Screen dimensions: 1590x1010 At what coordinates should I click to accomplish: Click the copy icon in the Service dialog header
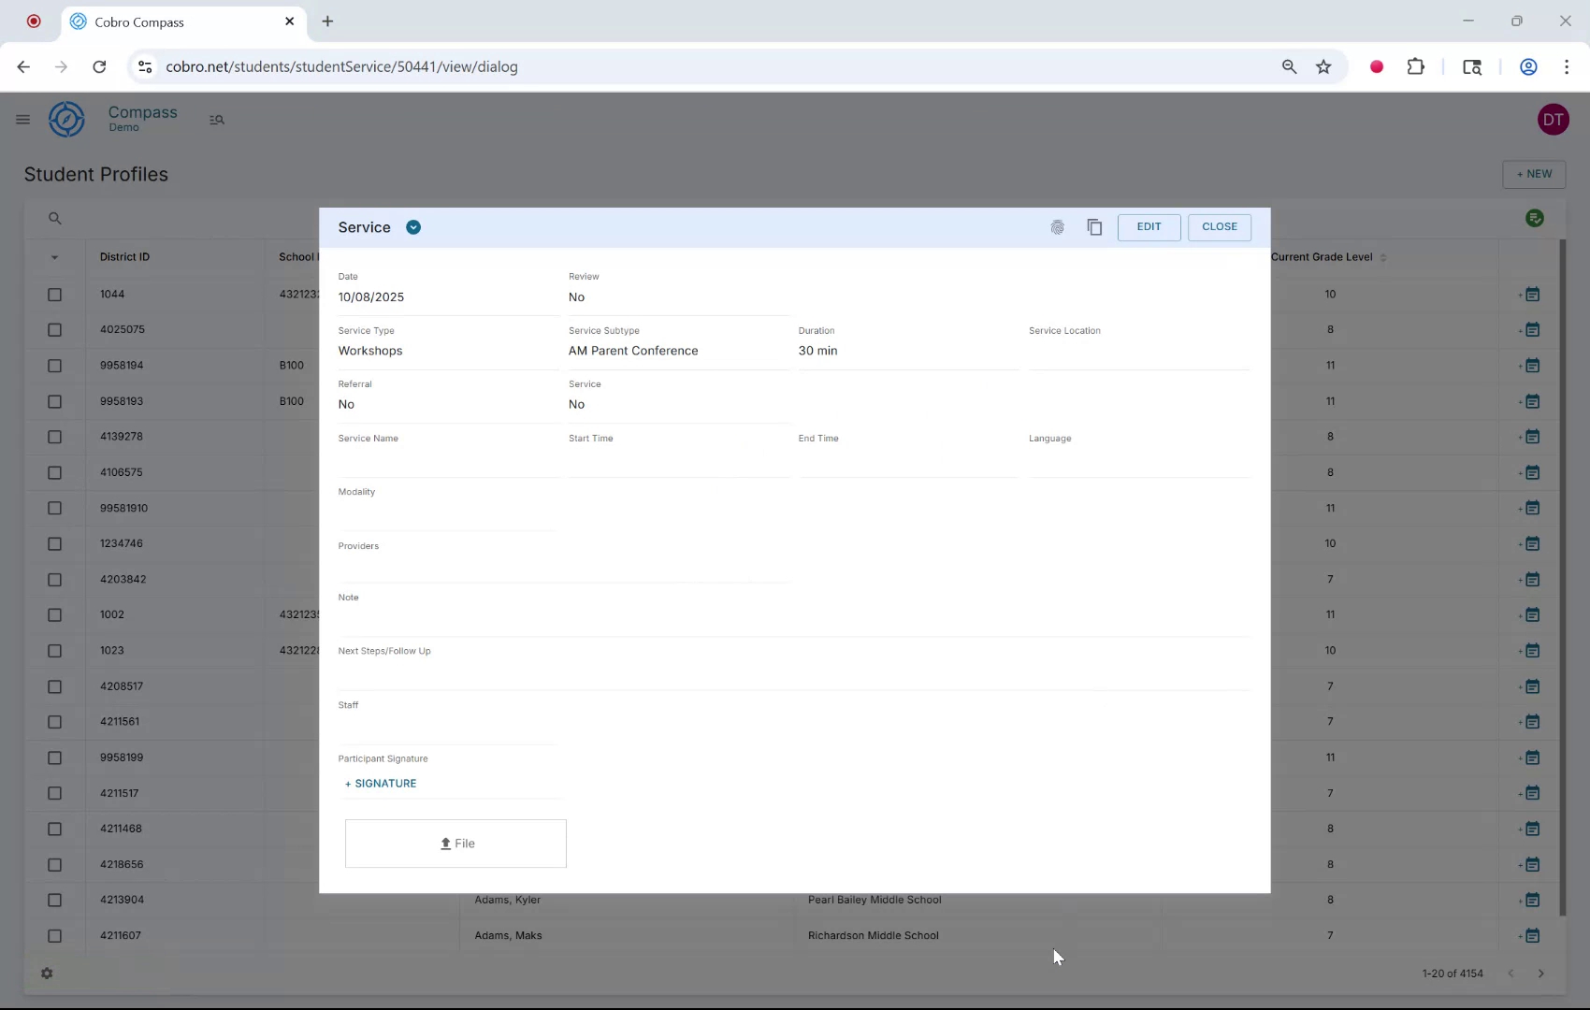pos(1094,227)
